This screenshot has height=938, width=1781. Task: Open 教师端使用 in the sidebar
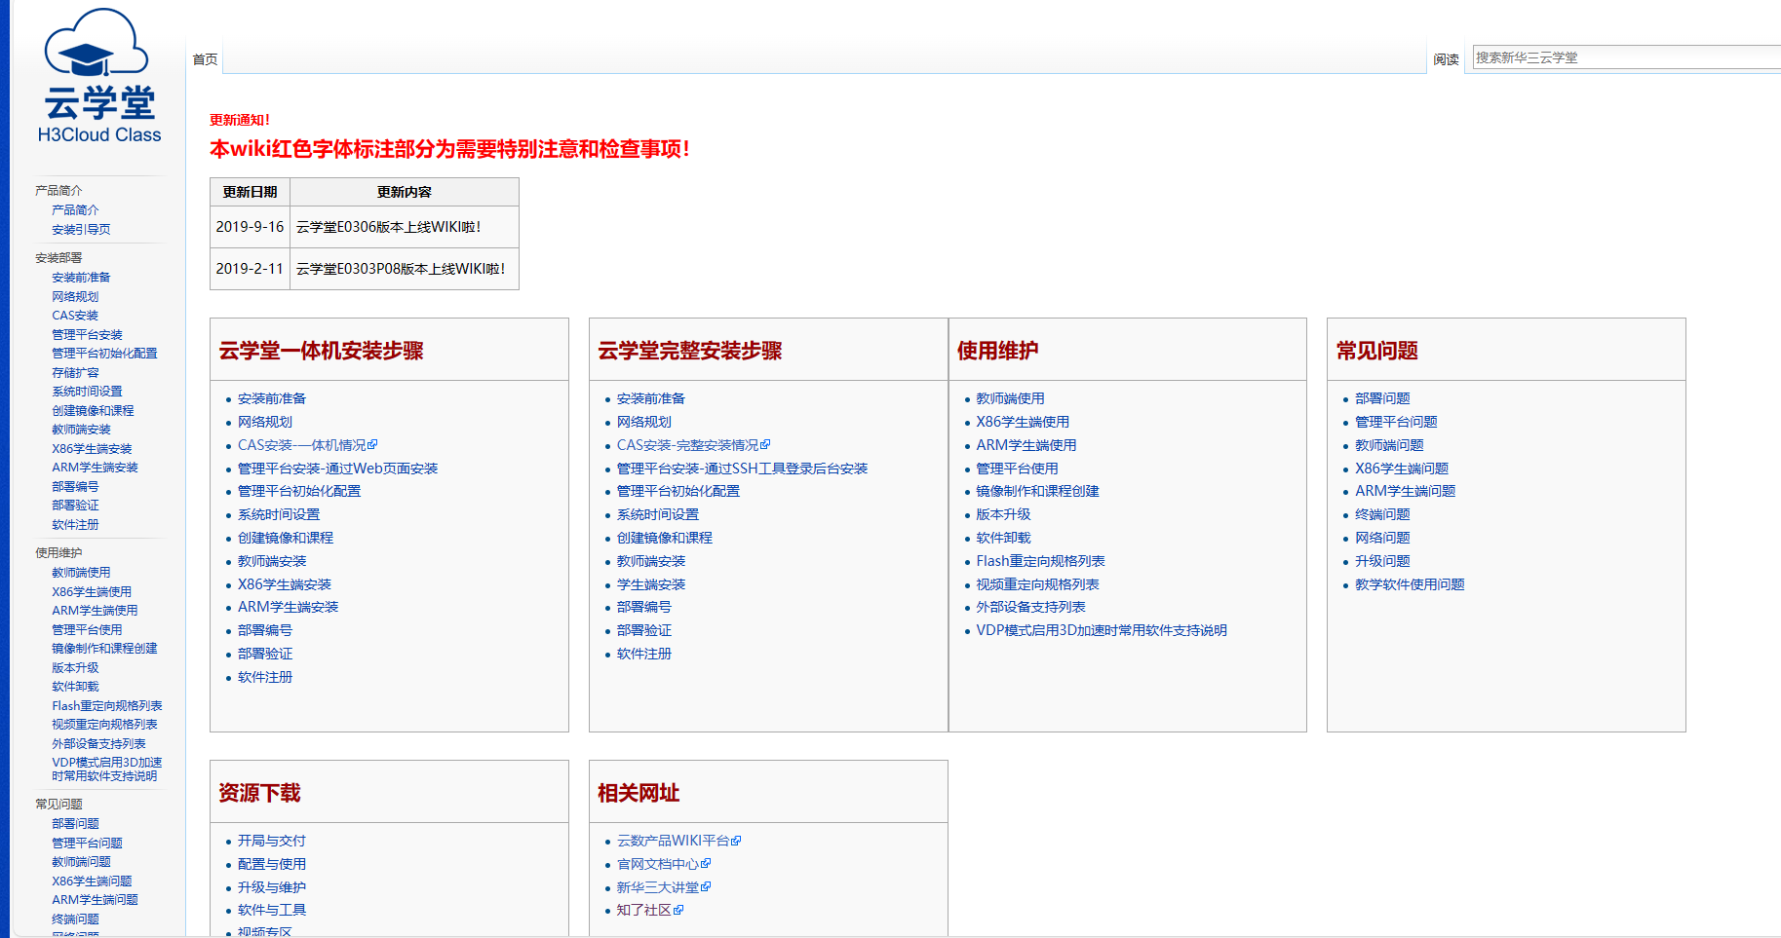point(81,573)
